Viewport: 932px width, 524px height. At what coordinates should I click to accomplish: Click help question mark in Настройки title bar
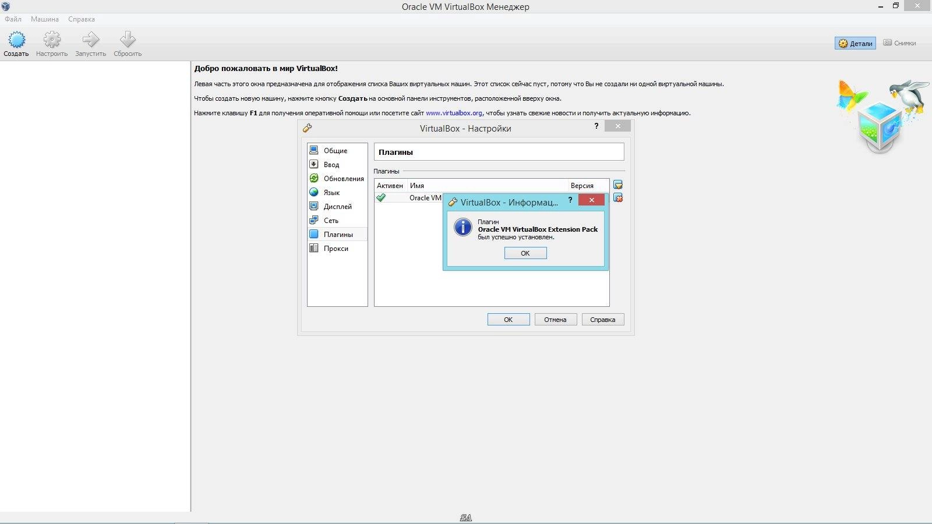[x=596, y=126]
